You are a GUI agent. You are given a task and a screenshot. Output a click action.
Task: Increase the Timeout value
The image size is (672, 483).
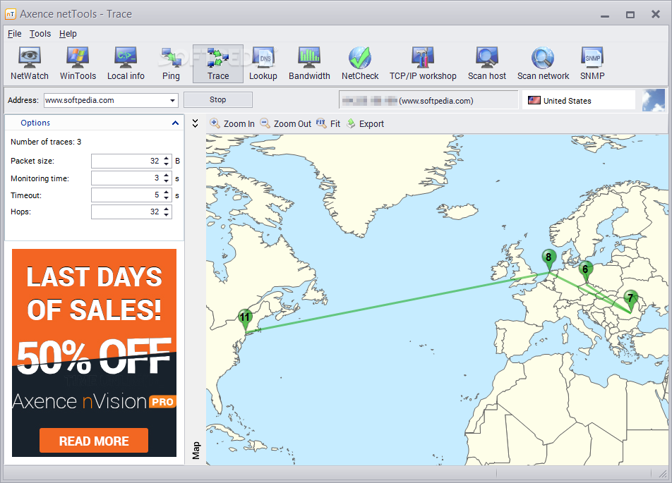(167, 192)
